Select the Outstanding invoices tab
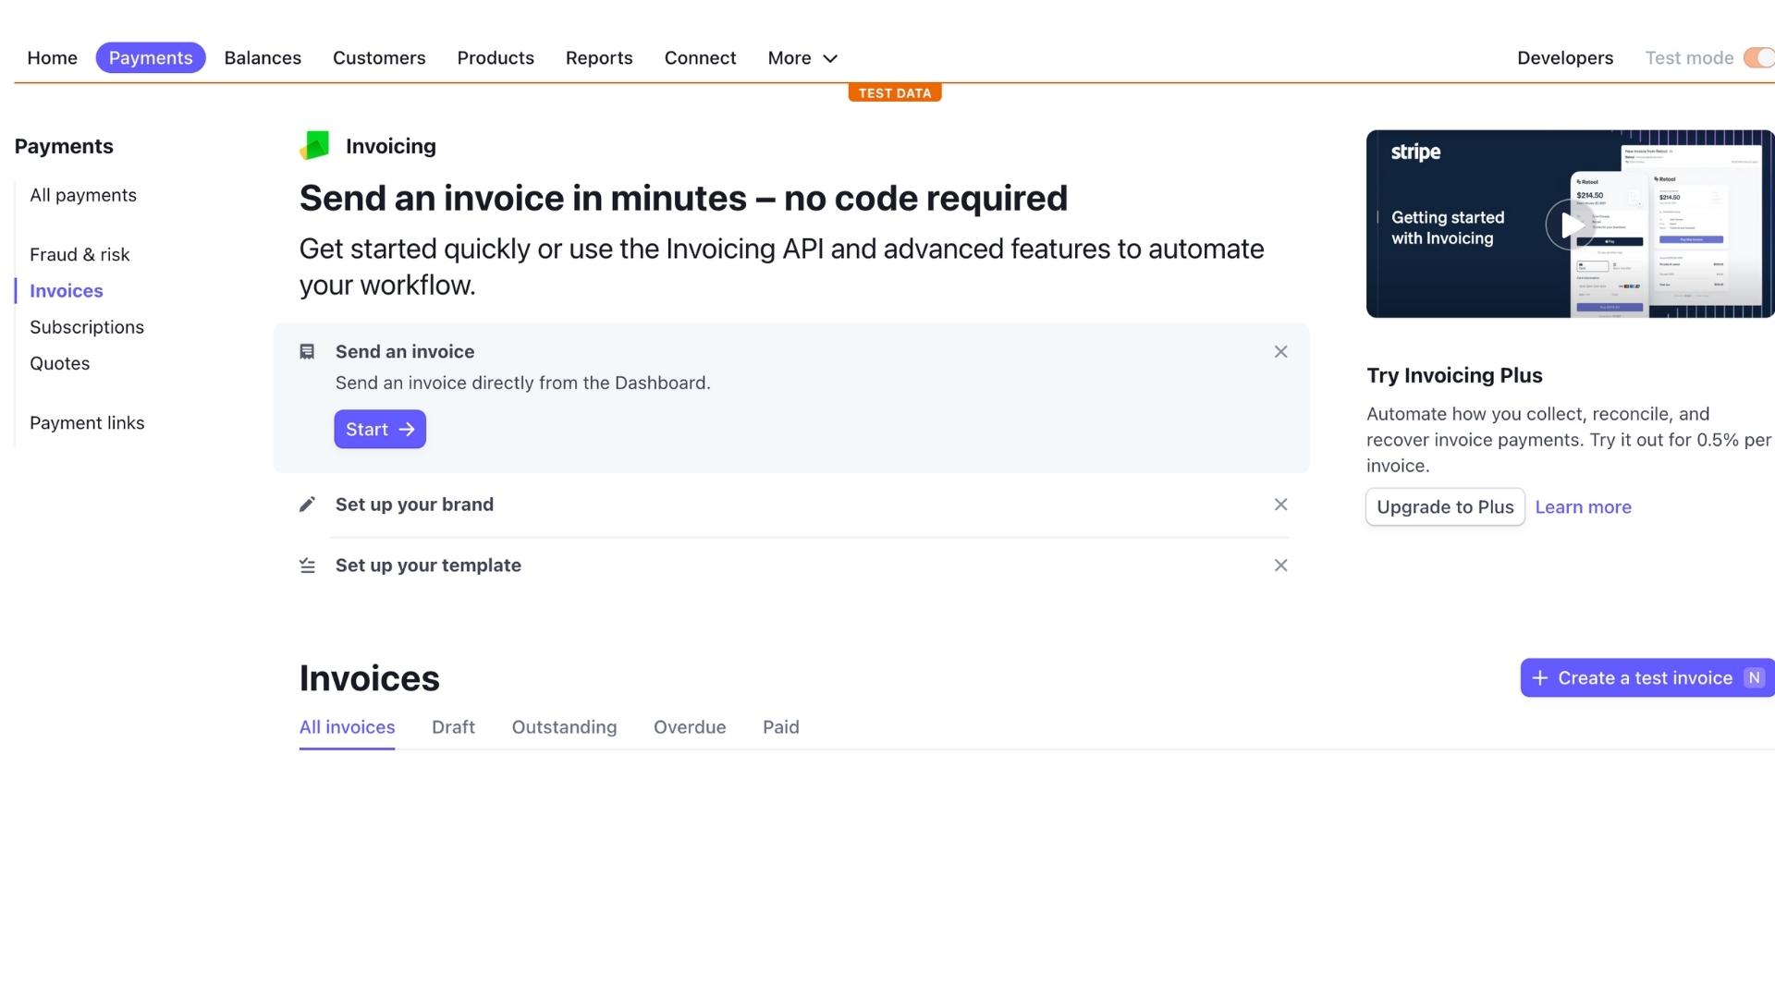This screenshot has width=1775, height=998. 565,726
